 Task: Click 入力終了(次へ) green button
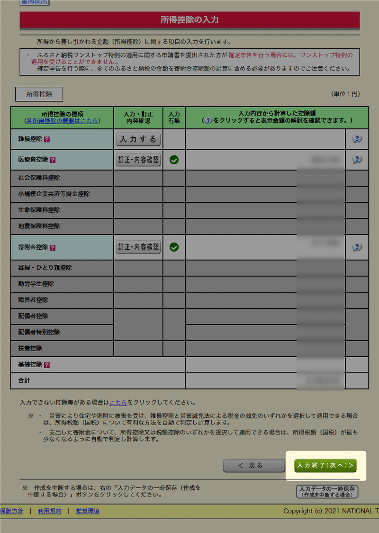pos(325,465)
